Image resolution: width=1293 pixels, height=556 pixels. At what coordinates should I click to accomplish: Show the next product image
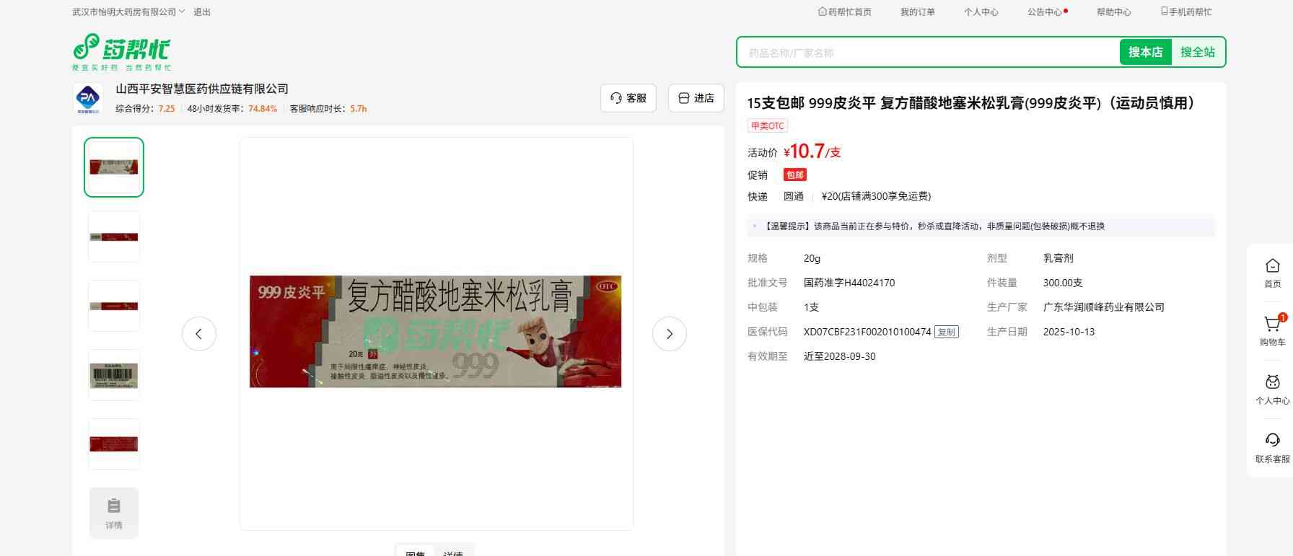coord(669,334)
